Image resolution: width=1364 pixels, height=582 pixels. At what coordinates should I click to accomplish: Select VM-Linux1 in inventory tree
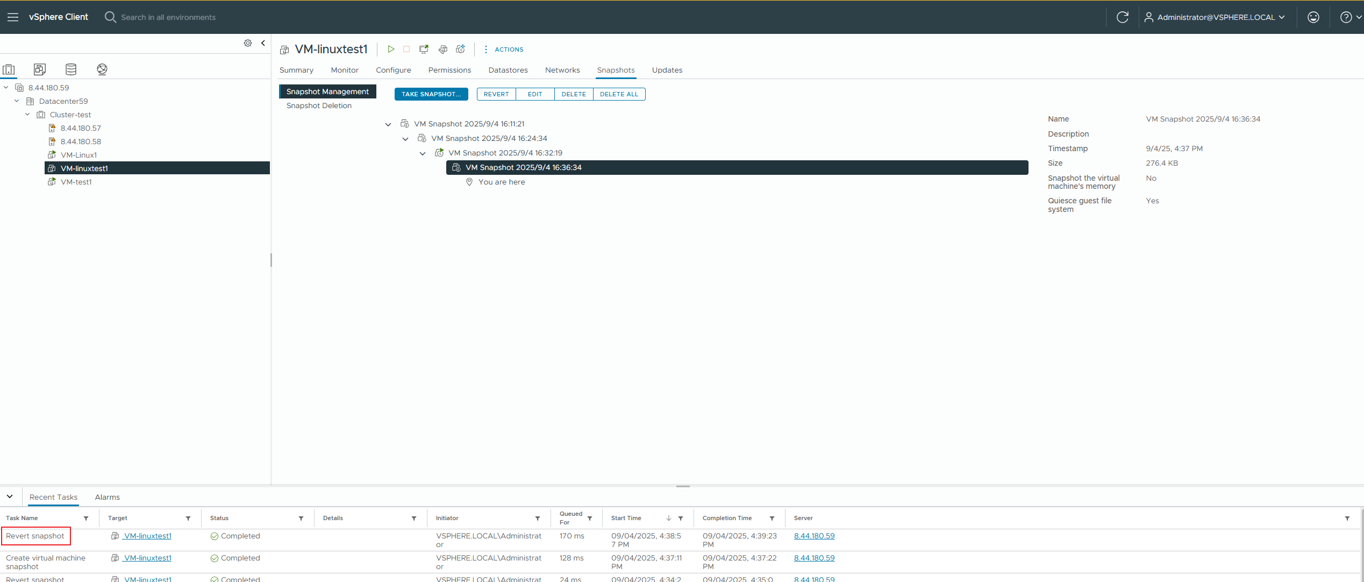click(78, 155)
